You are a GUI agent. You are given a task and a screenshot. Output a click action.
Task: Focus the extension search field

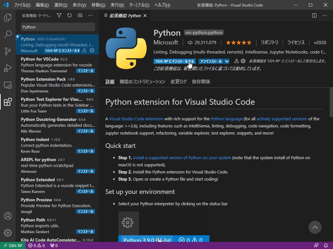58,27
